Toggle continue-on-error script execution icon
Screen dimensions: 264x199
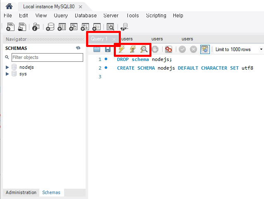[168, 49]
